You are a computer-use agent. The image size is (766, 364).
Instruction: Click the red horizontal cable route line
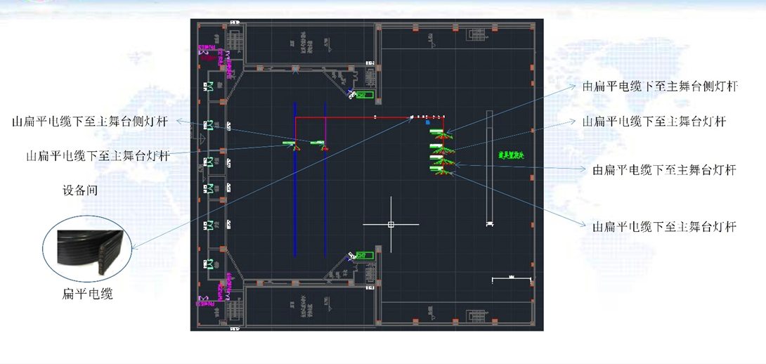351,117
